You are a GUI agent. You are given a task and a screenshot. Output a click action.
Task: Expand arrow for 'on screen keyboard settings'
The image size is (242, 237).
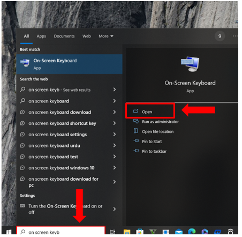point(115,134)
